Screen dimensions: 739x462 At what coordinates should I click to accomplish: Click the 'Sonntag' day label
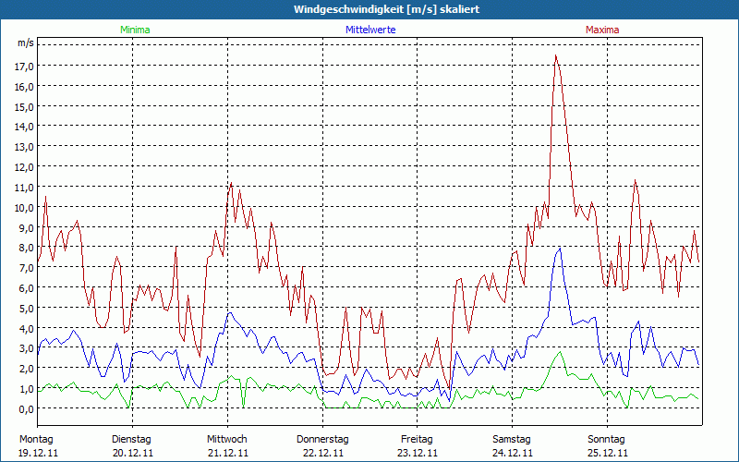(x=607, y=440)
